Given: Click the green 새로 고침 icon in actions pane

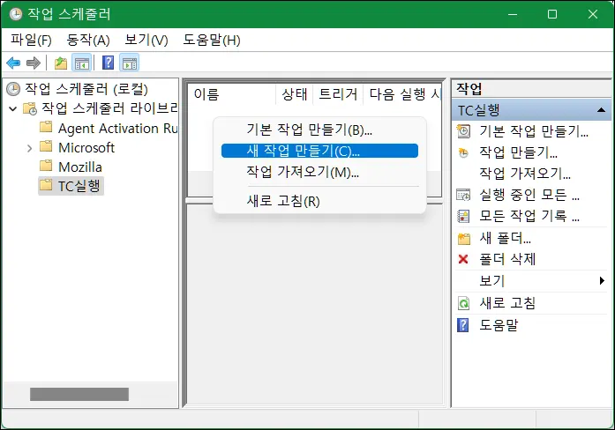Looking at the screenshot, I should click(x=463, y=303).
